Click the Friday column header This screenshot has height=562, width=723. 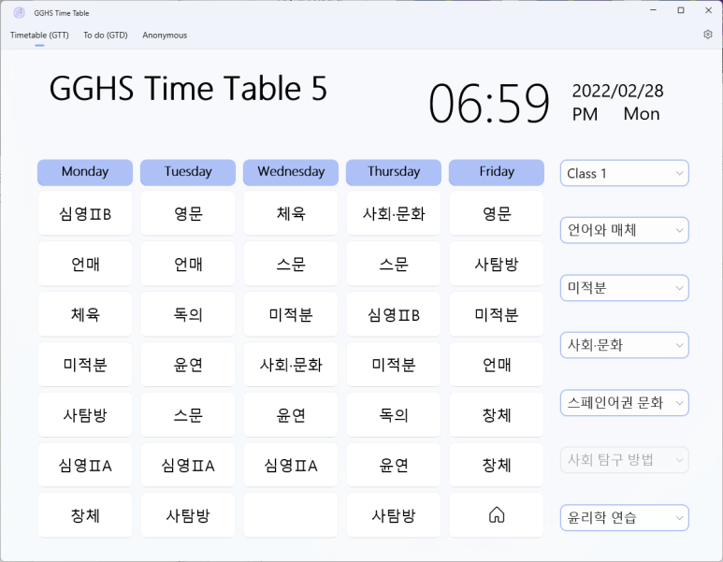tap(496, 172)
